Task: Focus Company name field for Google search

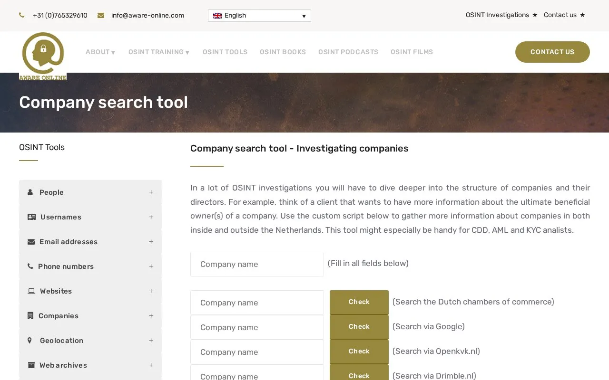Action: (257, 327)
